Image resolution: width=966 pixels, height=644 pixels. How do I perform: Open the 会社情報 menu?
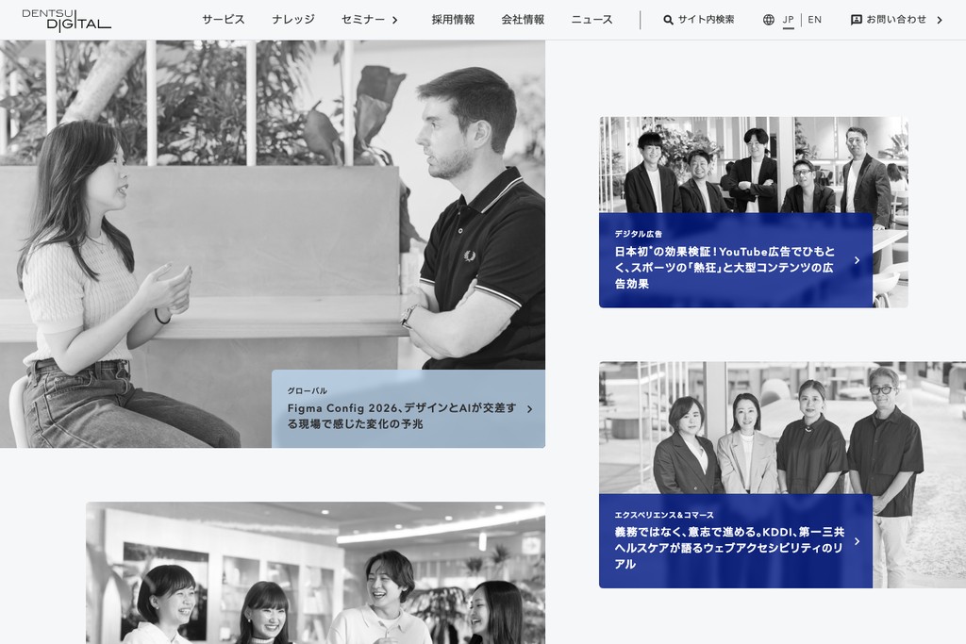coord(523,20)
